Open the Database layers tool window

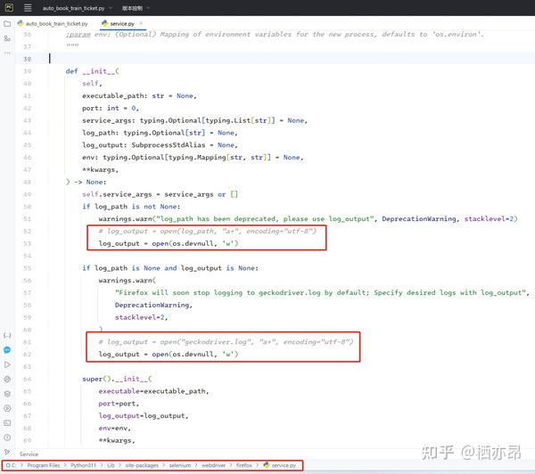coord(7,394)
